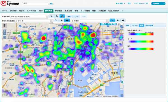Click the Upward logo
Viewport: 168px width, 102px height.
(10, 4)
